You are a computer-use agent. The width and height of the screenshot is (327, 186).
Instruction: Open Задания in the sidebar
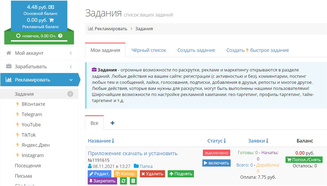click(x=40, y=94)
